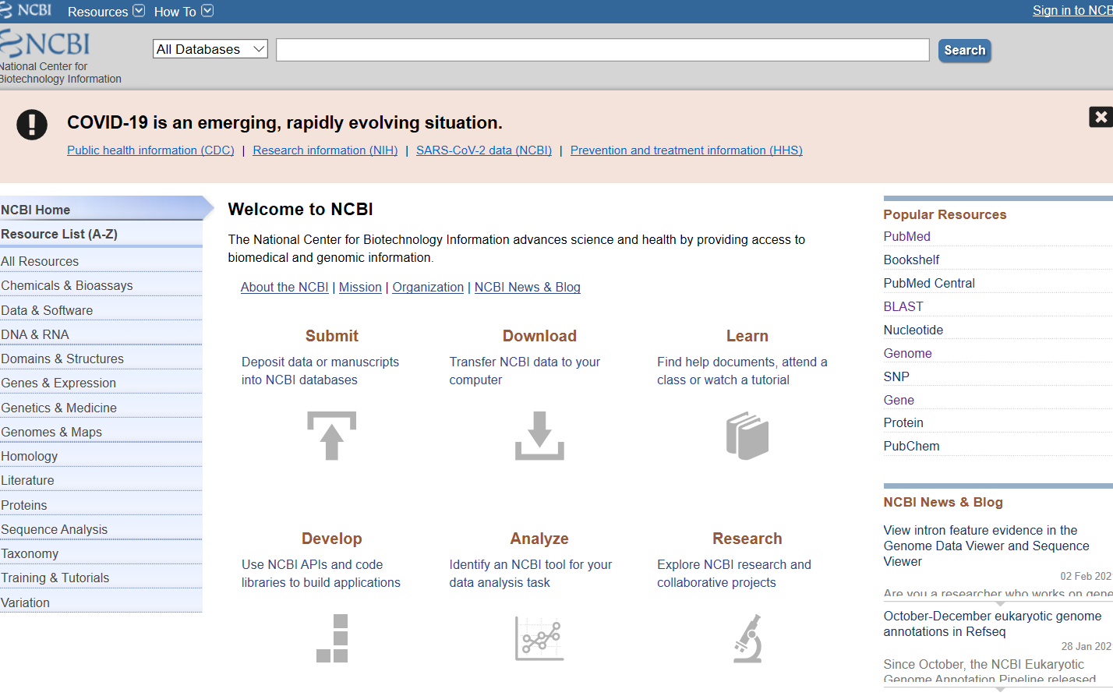The height and width of the screenshot is (696, 1113).
Task: Open October-December eukaryotic genome annotations link
Action: (x=992, y=624)
